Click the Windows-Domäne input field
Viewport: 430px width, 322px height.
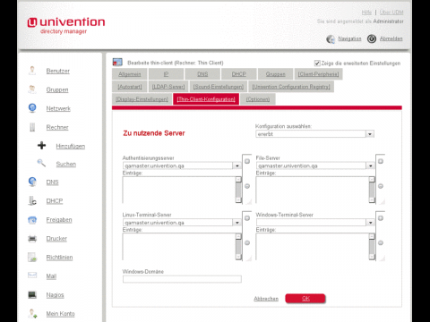click(182, 279)
